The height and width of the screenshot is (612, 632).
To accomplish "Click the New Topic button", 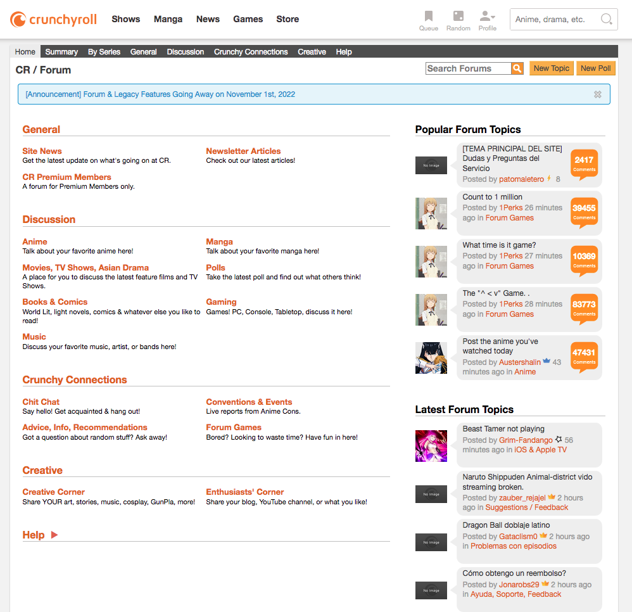I will click(x=551, y=68).
